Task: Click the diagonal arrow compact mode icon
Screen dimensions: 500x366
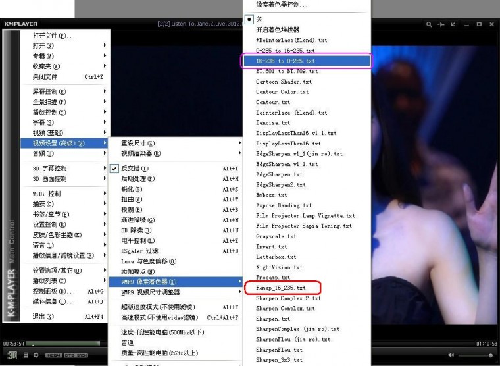Action: point(453,24)
